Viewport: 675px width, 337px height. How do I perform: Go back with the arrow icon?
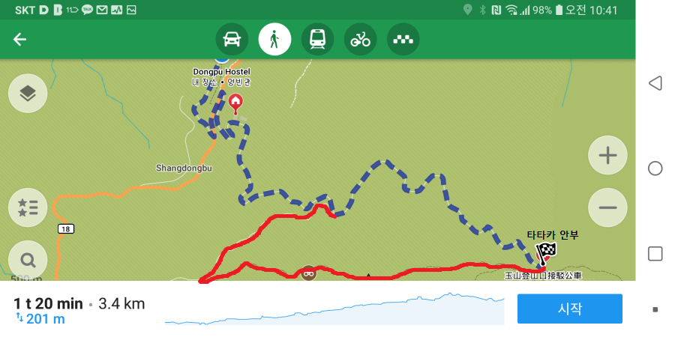pos(19,40)
